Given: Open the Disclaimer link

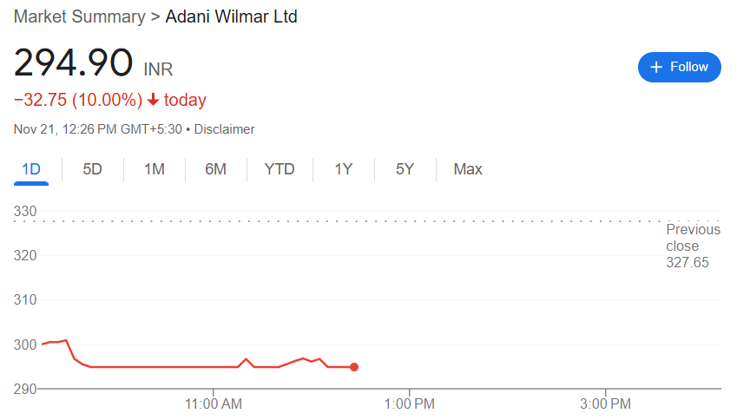Looking at the screenshot, I should point(224,129).
